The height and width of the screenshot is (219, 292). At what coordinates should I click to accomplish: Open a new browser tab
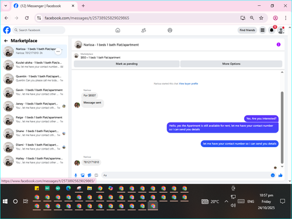[x=83, y=6]
